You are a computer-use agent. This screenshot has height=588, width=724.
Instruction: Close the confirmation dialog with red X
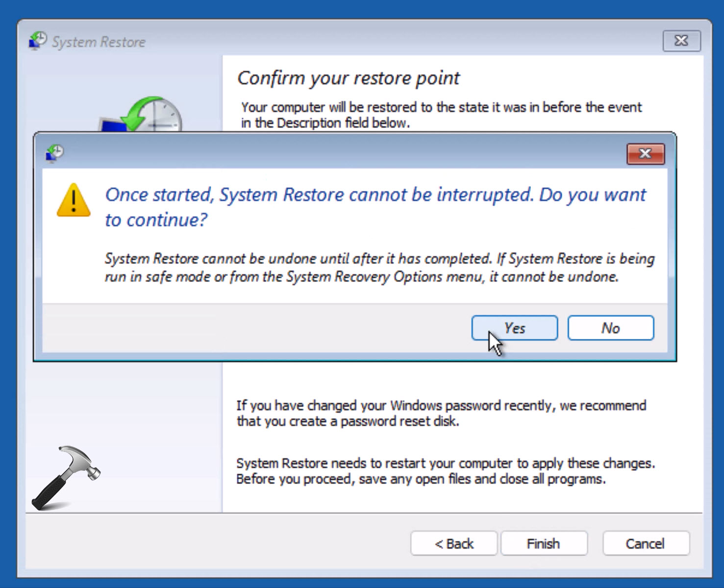646,154
